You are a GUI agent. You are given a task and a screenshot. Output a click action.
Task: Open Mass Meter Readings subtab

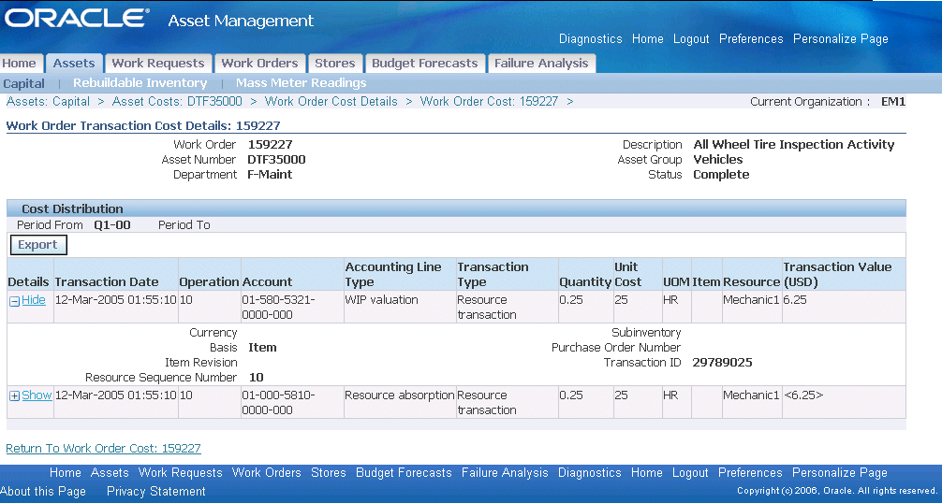(x=301, y=82)
